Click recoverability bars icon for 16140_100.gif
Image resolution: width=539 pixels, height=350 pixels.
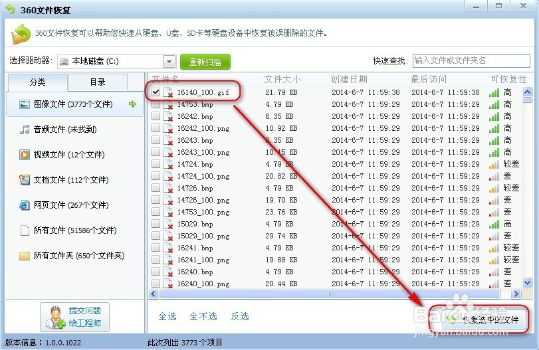pos(494,93)
